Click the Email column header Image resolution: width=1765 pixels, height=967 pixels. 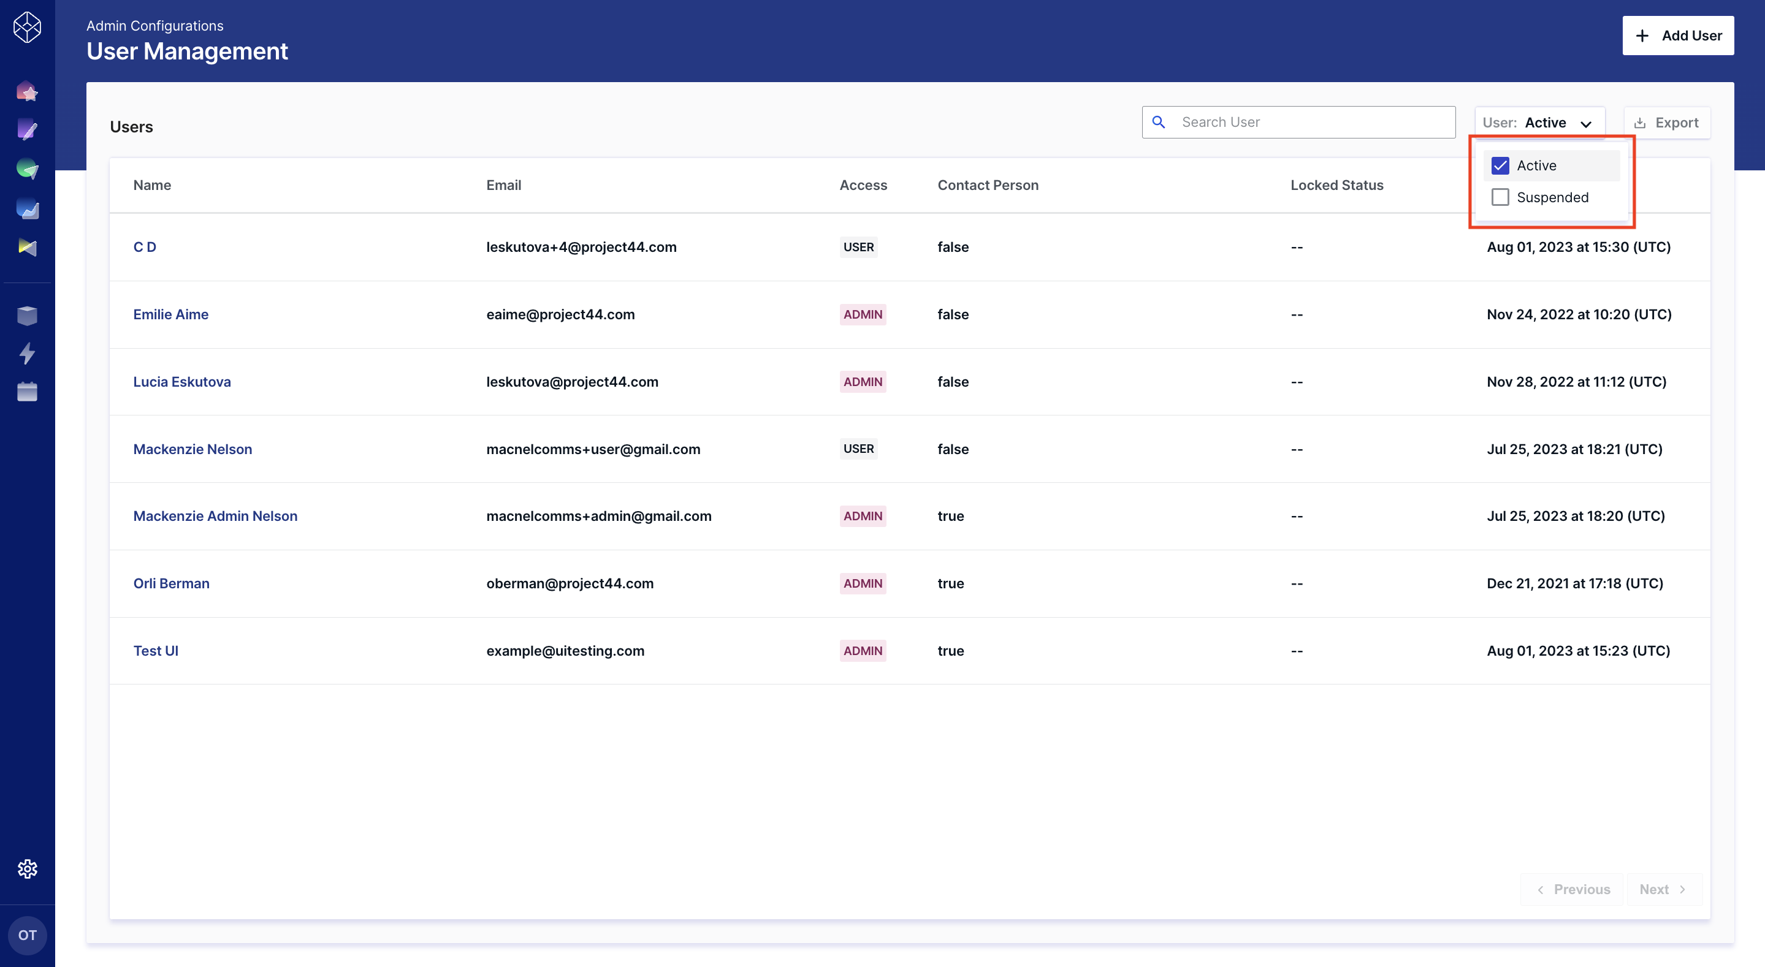tap(503, 185)
